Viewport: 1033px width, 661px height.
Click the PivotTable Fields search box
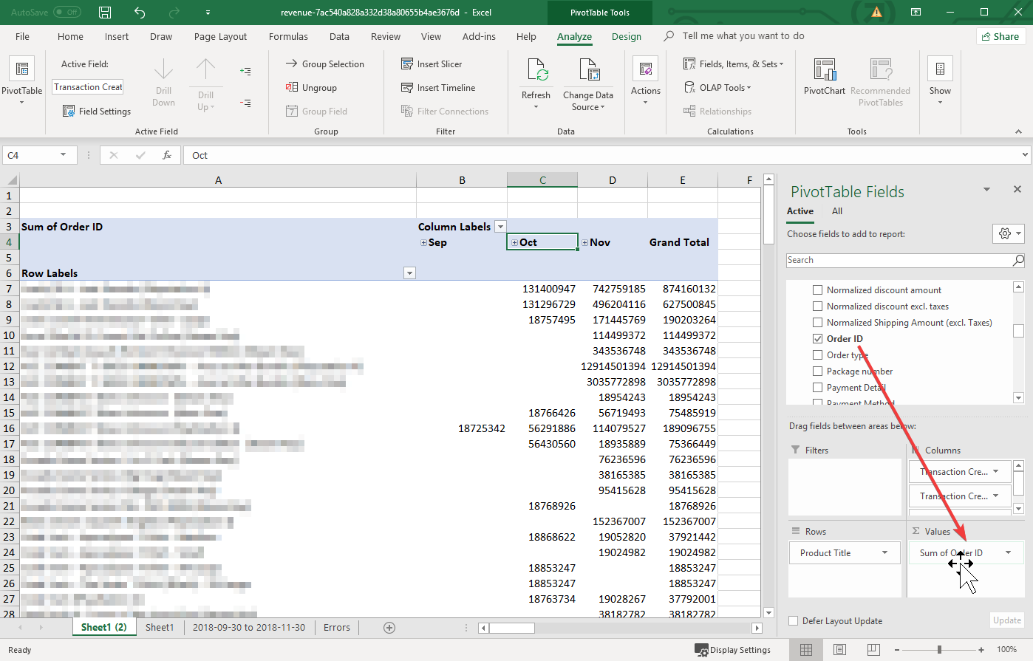tap(898, 260)
